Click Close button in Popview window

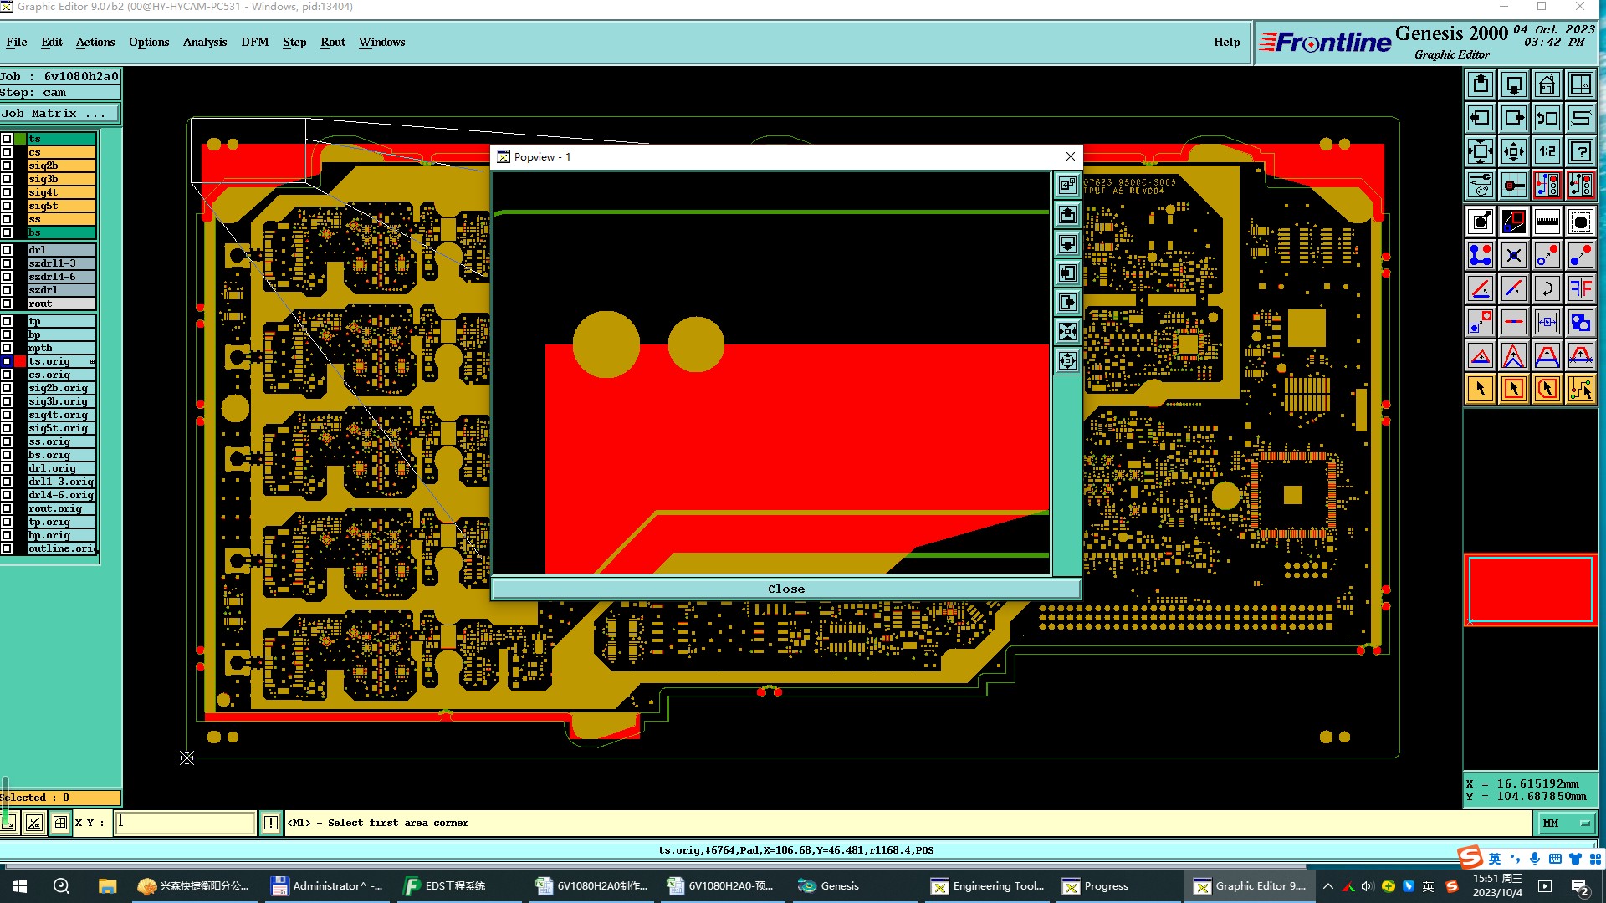[786, 589]
